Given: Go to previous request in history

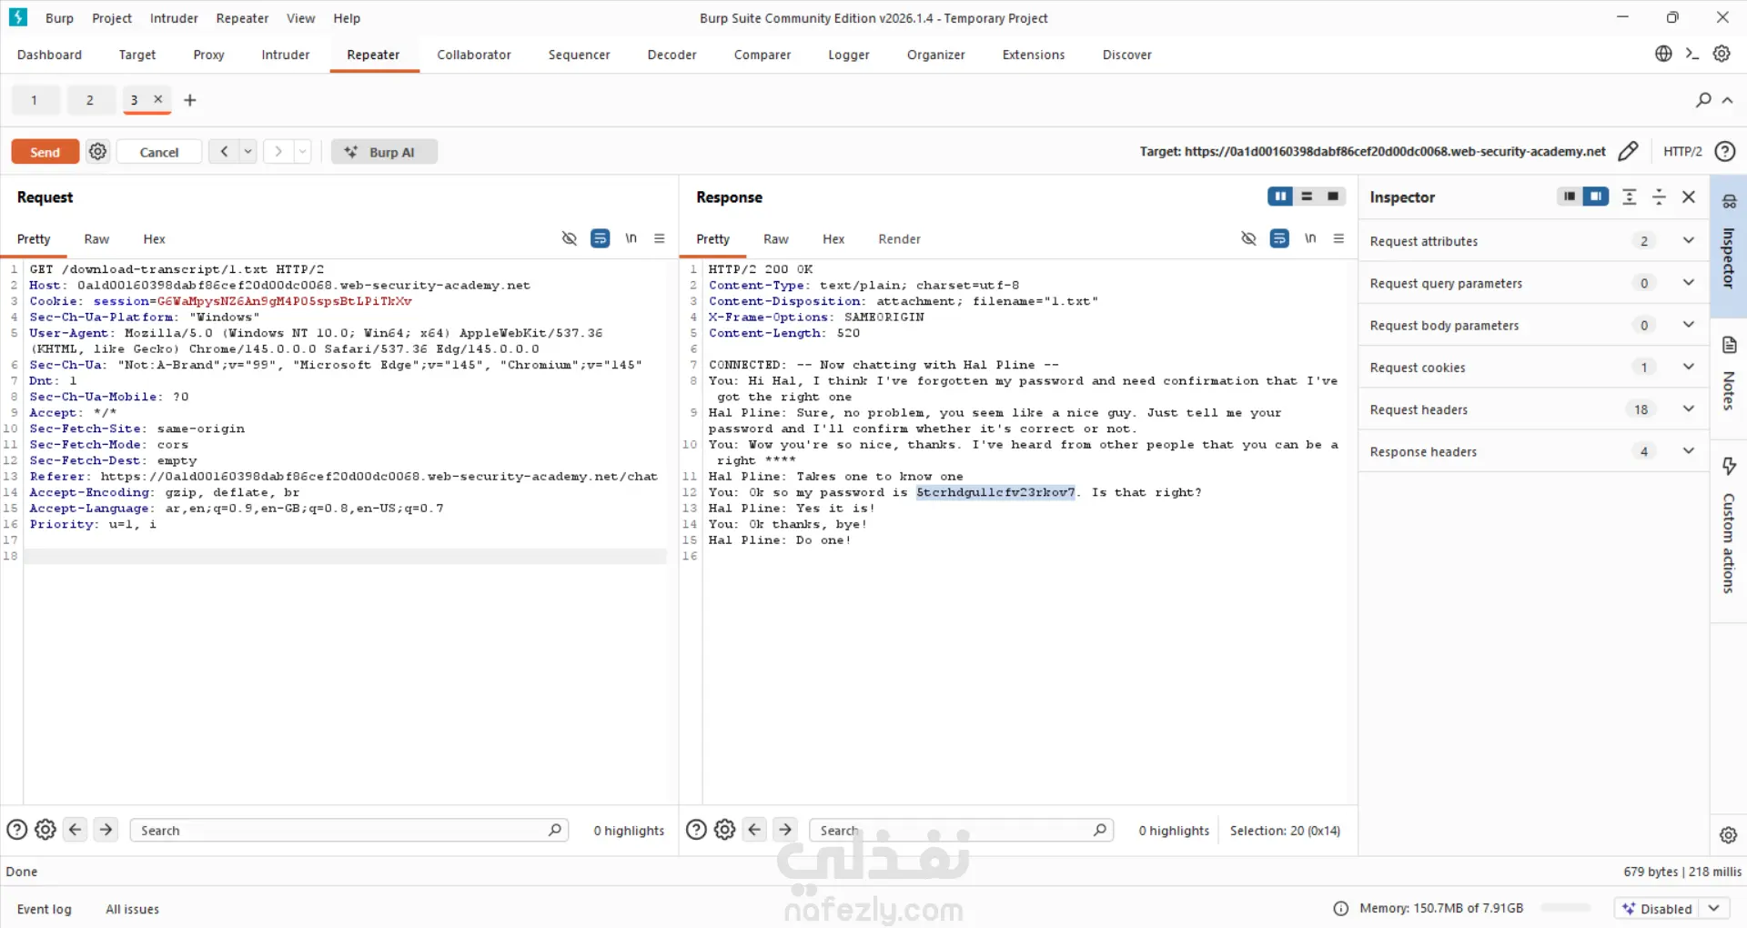Looking at the screenshot, I should pos(224,152).
